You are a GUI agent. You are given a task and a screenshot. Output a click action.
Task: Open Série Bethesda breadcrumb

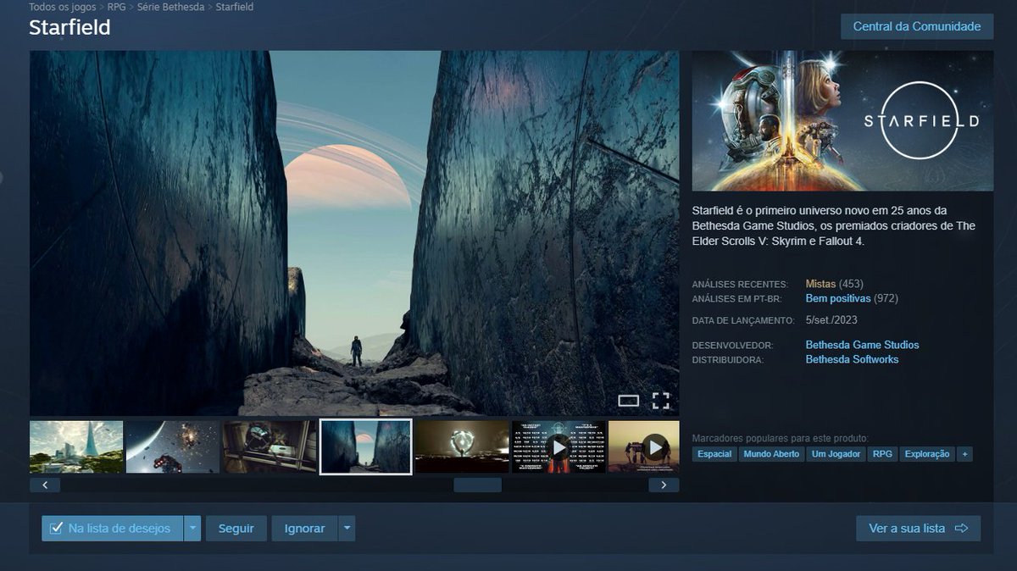170,7
